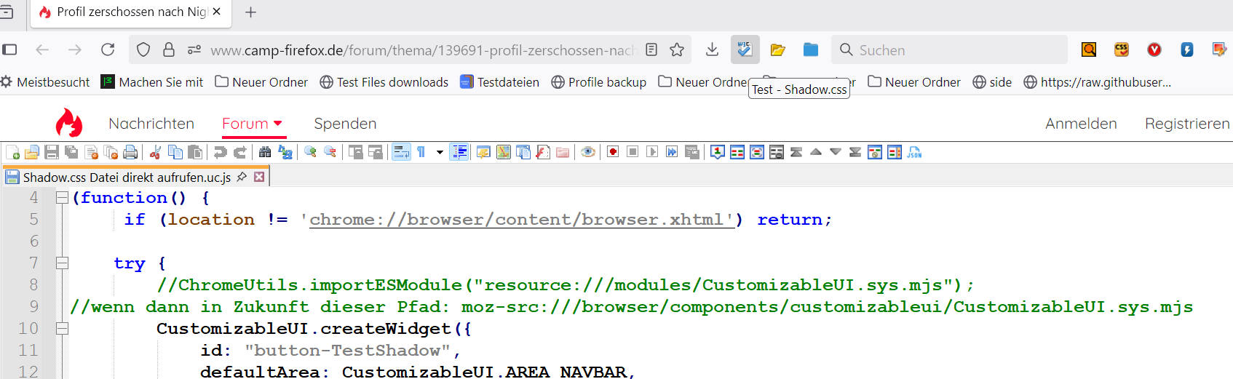Open Find with the binoculars icon
The height and width of the screenshot is (379, 1233).
click(265, 152)
